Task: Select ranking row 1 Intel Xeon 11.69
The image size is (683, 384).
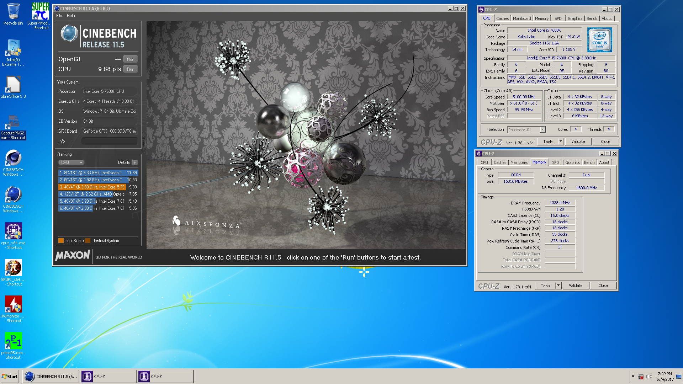Action: [98, 173]
